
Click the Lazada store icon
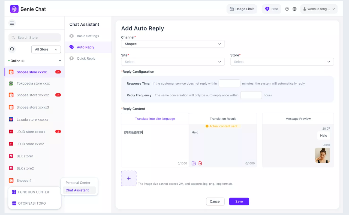[x=11, y=120]
